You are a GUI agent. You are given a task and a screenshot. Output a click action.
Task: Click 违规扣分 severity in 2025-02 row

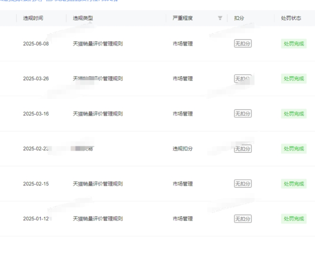[x=183, y=149]
